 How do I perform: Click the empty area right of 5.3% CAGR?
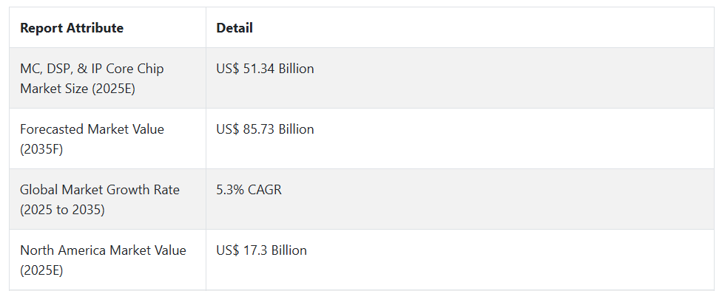[497, 199]
